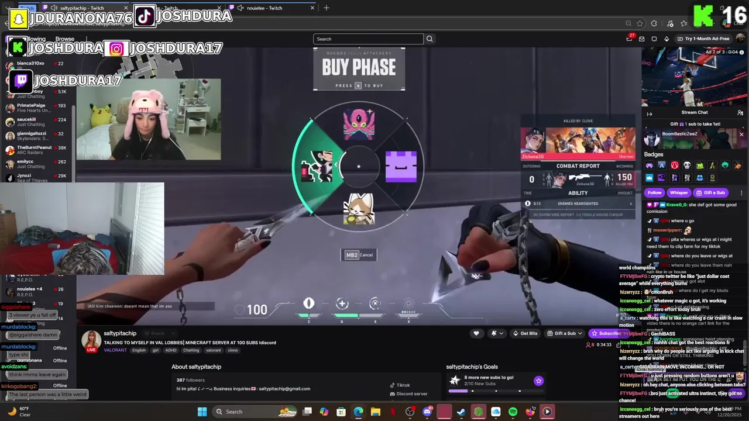Click Follow button in user card

[654, 193]
